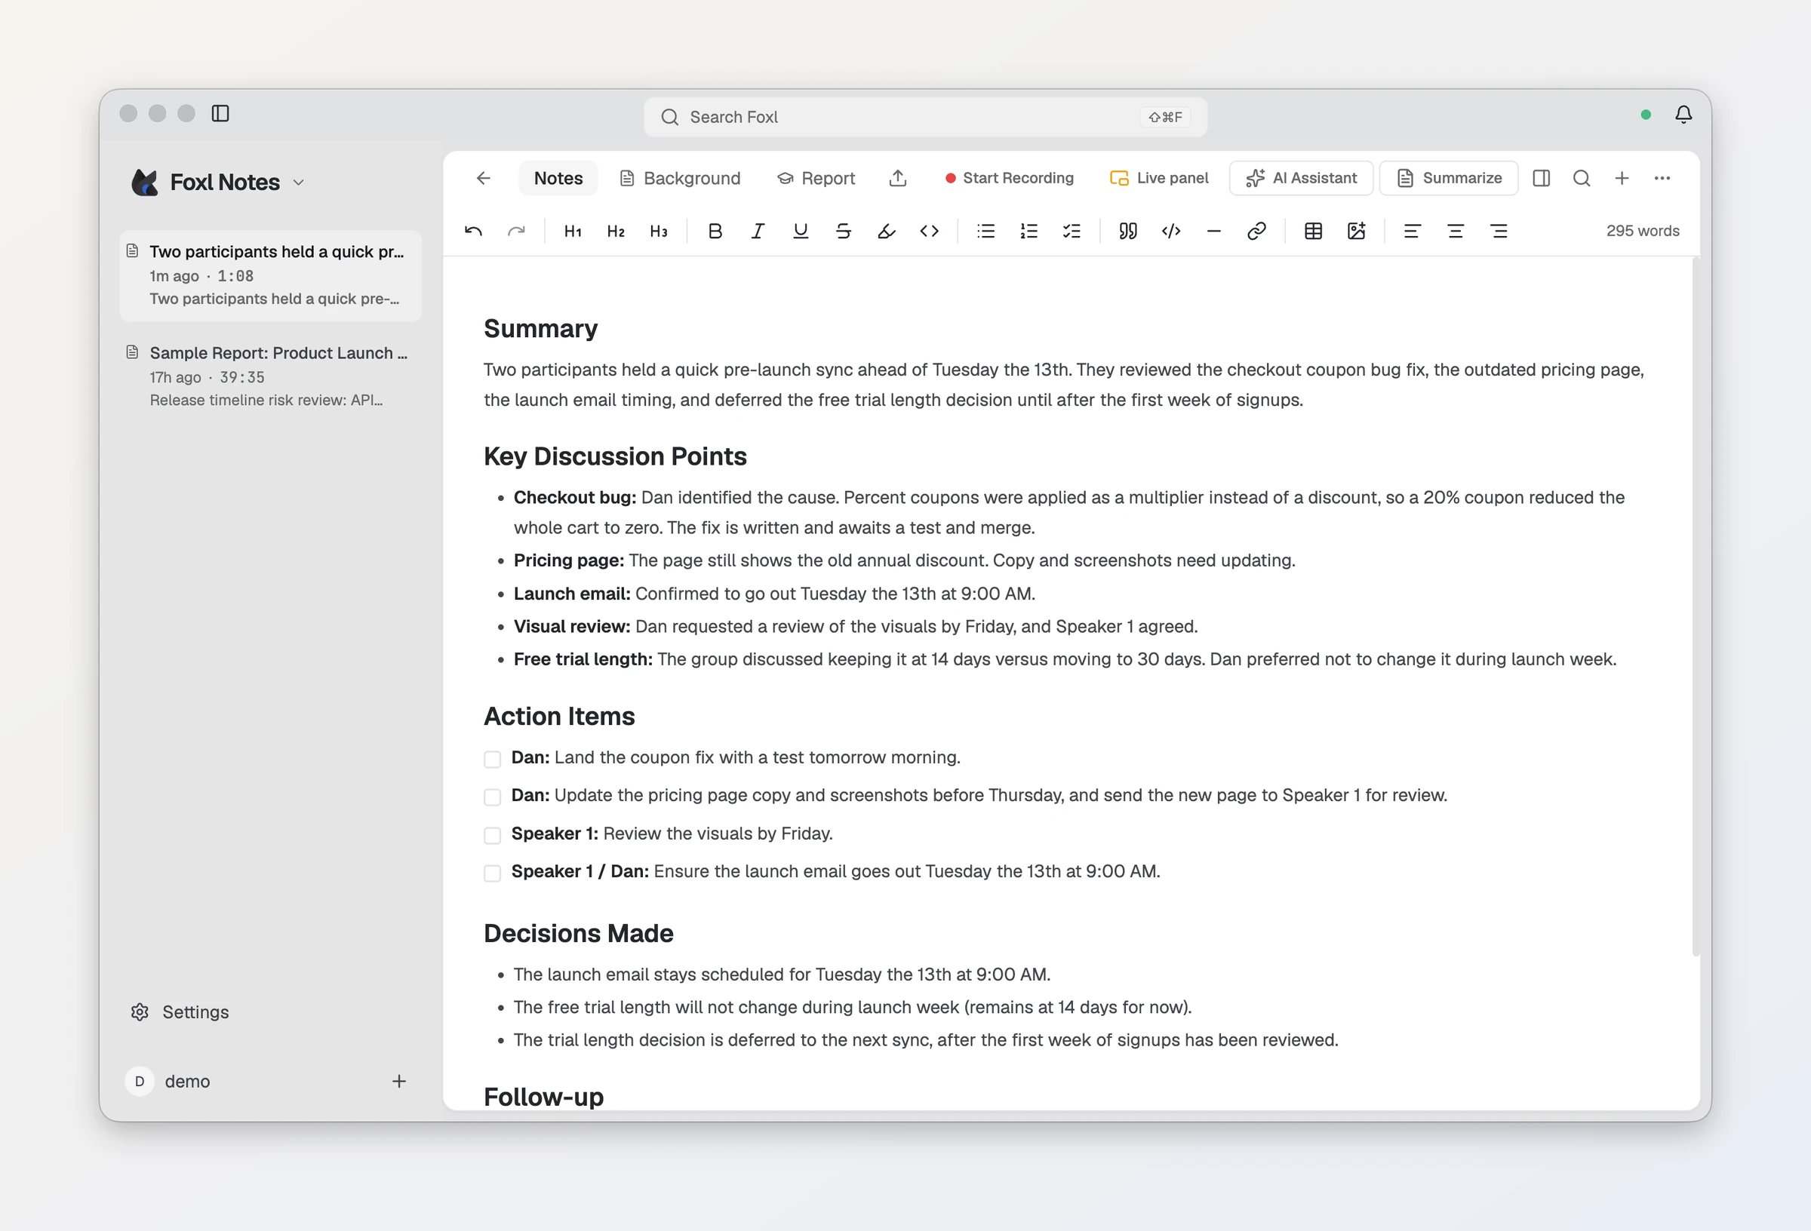Toggle the sidebar with the titlebar icon

pyautogui.click(x=220, y=114)
